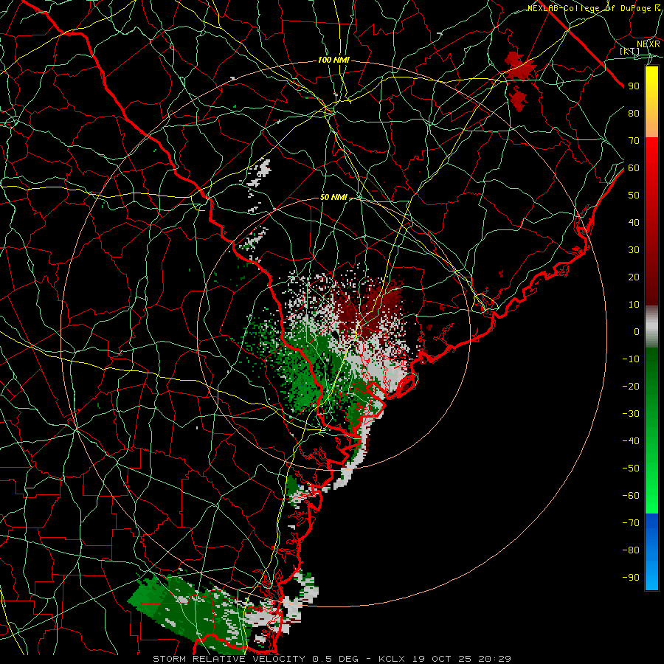Click the -60 value on the velocity scale
664x664 pixels.
point(631,496)
